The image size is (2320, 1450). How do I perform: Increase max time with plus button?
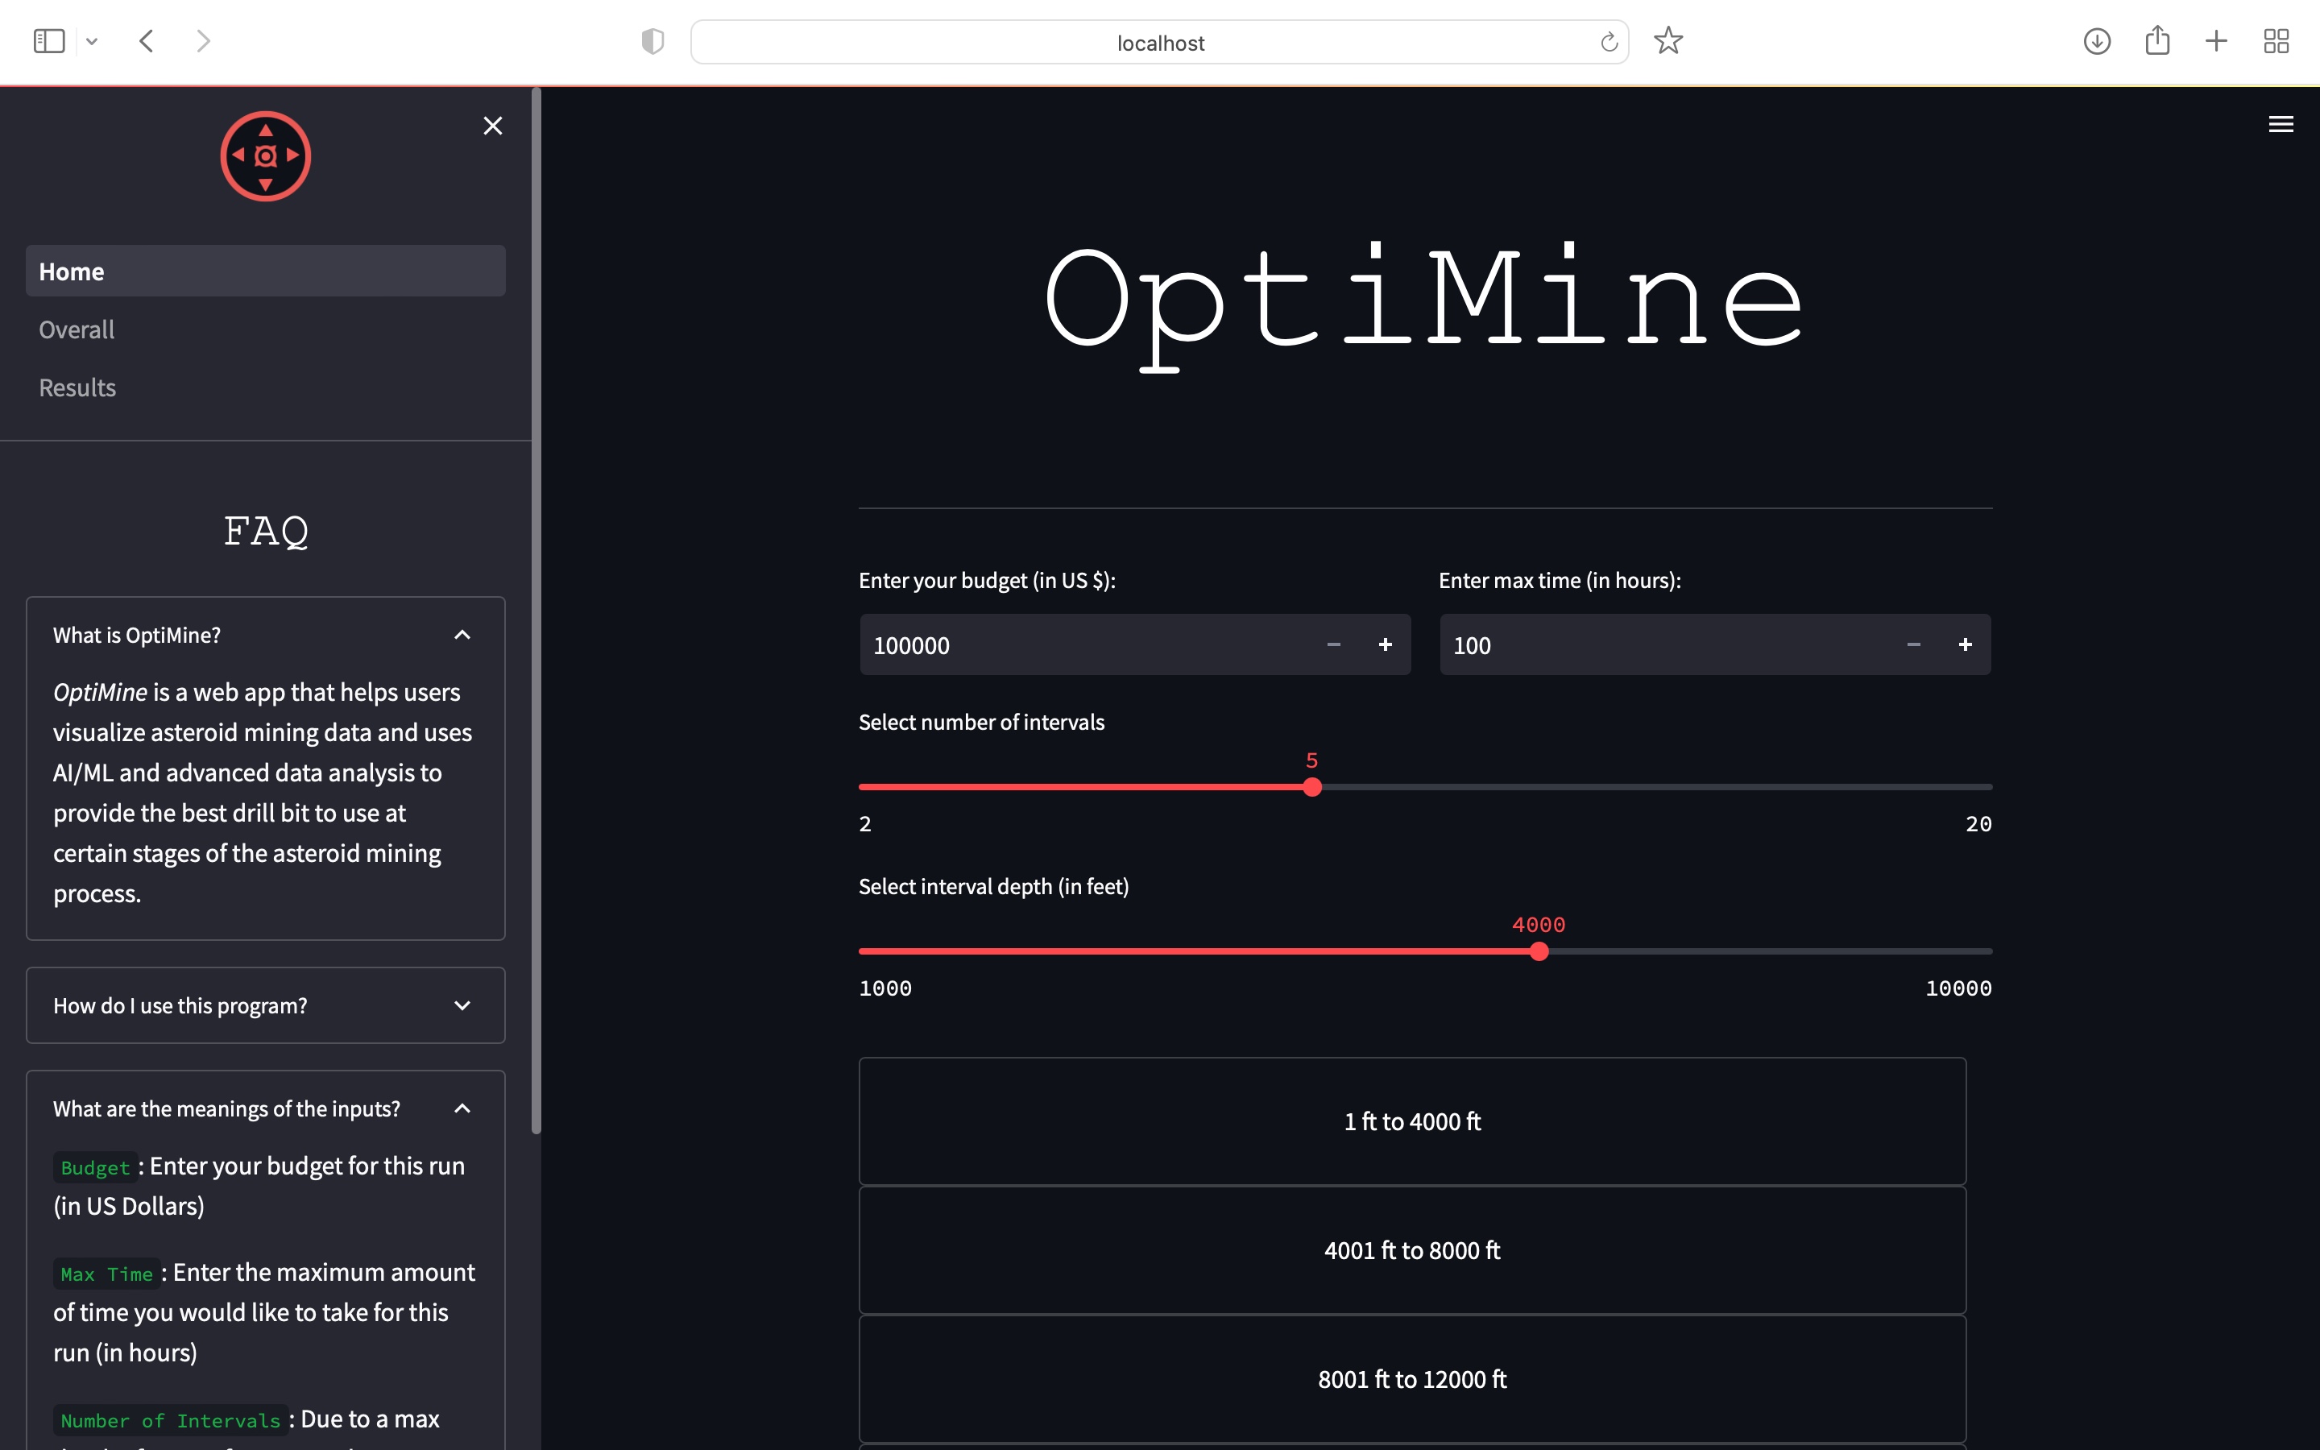1964,645
